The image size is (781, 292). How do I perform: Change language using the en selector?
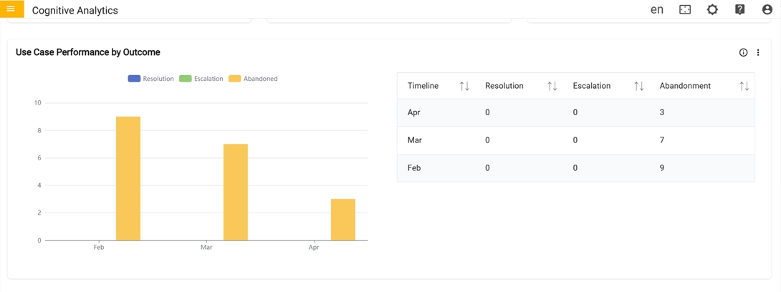click(656, 10)
